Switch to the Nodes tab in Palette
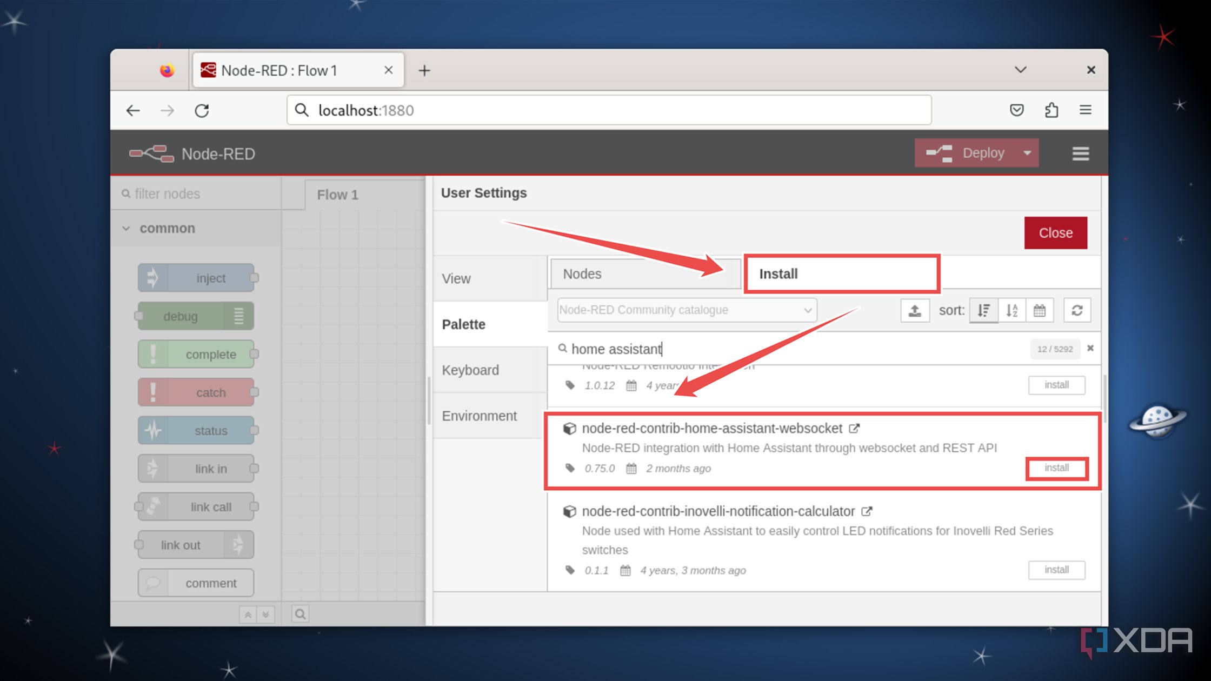Viewport: 1211px width, 681px height. point(644,273)
